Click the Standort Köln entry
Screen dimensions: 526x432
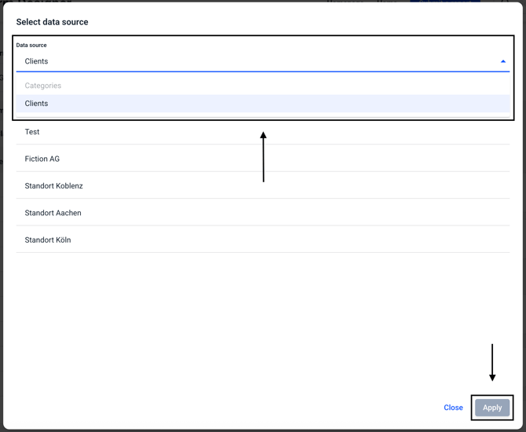pyautogui.click(x=48, y=240)
